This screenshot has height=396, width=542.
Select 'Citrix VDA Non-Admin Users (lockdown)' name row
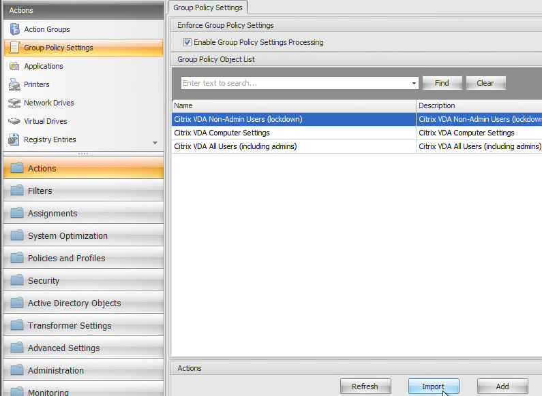coord(294,119)
